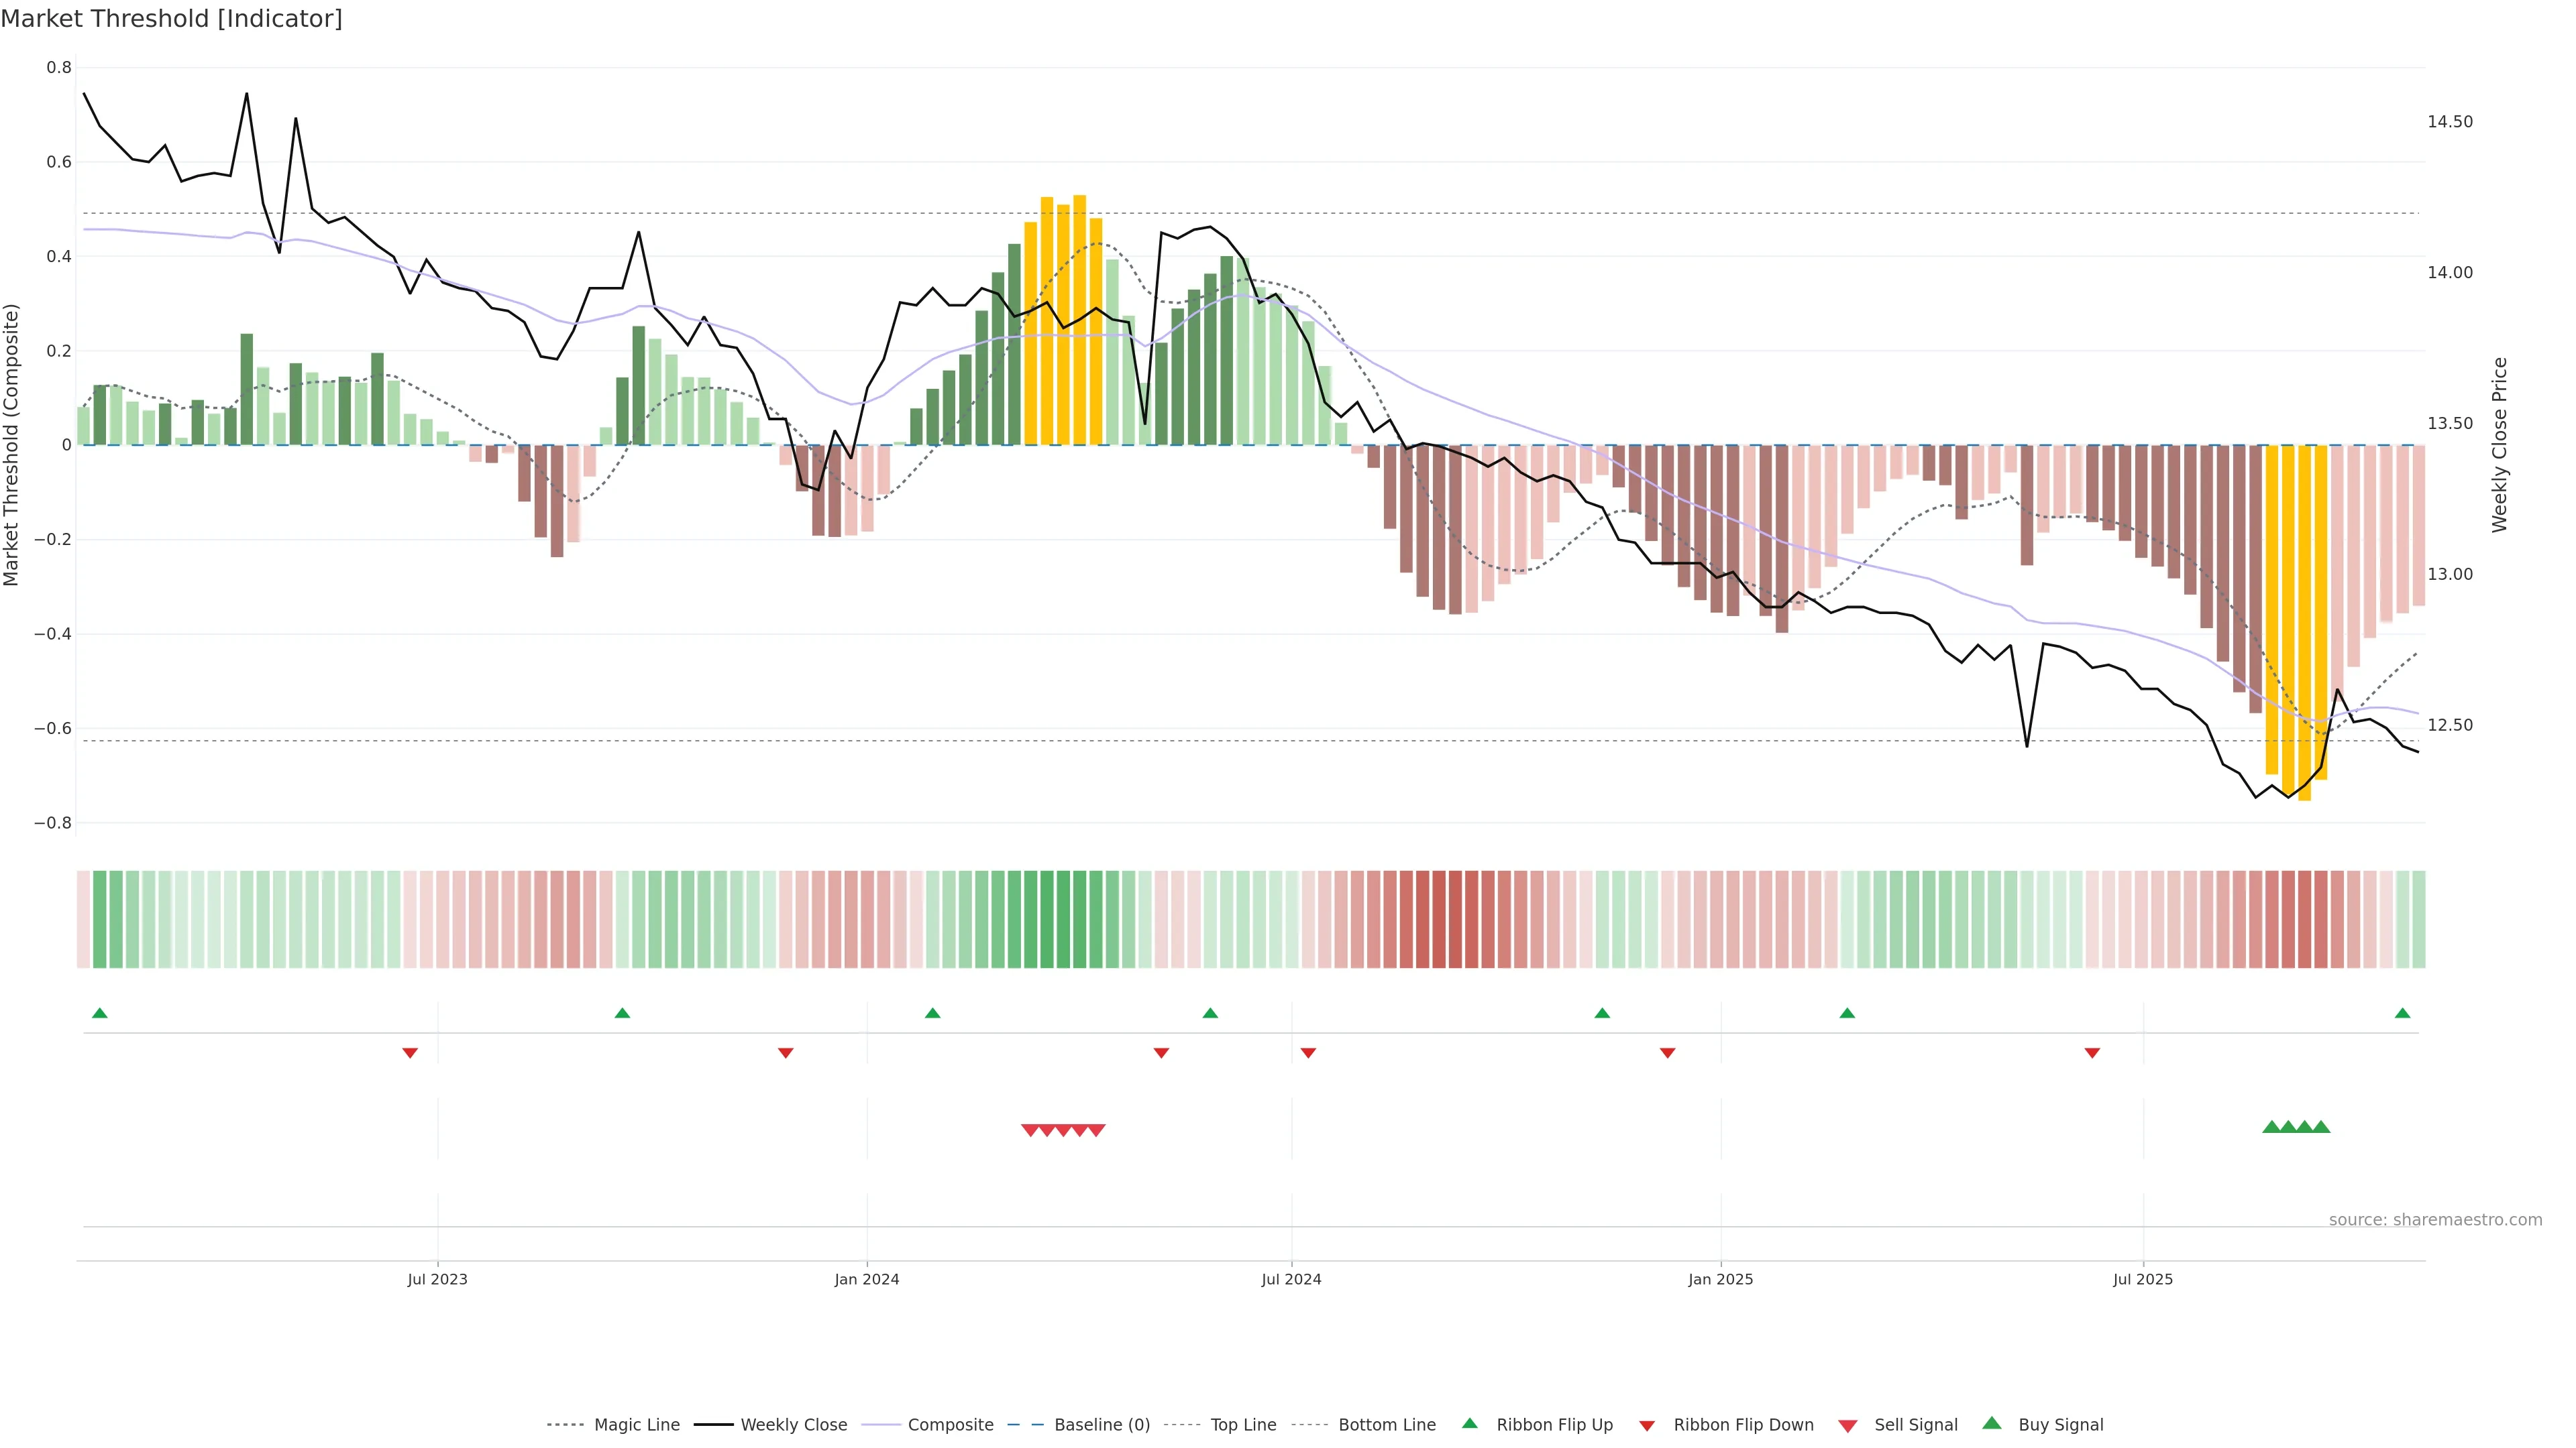Click Ribbon Flip Down legend triangle icon
Image resolution: width=2576 pixels, height=1448 pixels.
(x=1647, y=1426)
